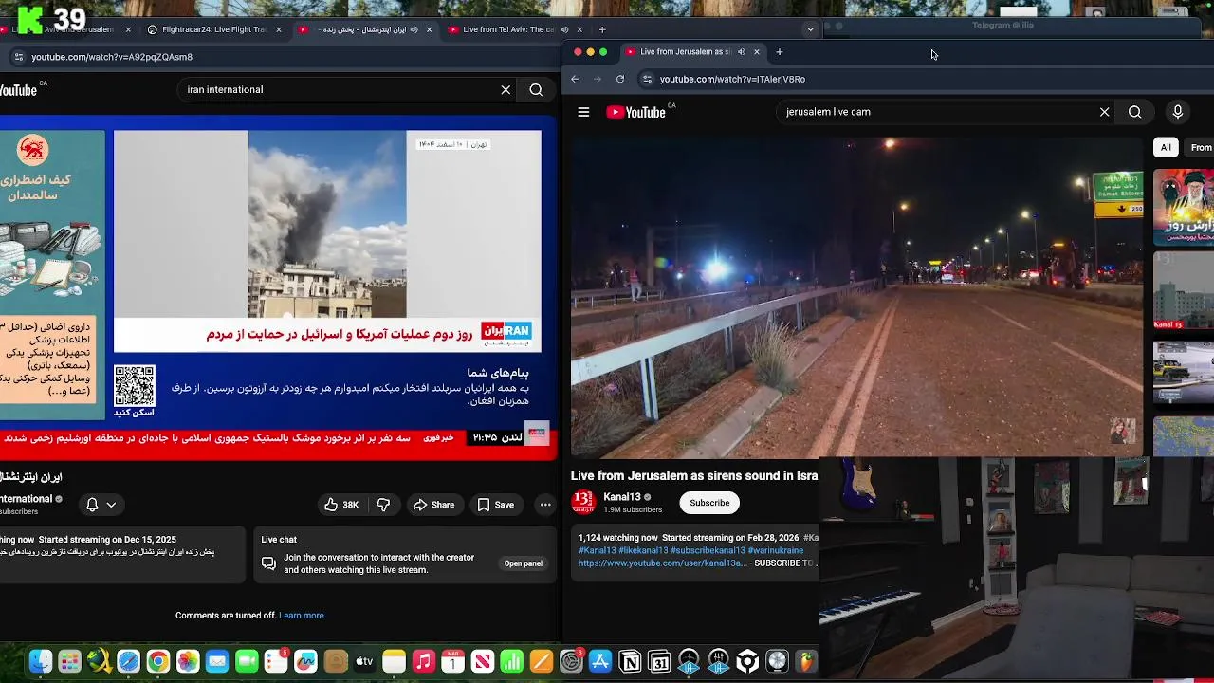Close the Flightradar24 tab
1214x683 pixels.
point(278,29)
